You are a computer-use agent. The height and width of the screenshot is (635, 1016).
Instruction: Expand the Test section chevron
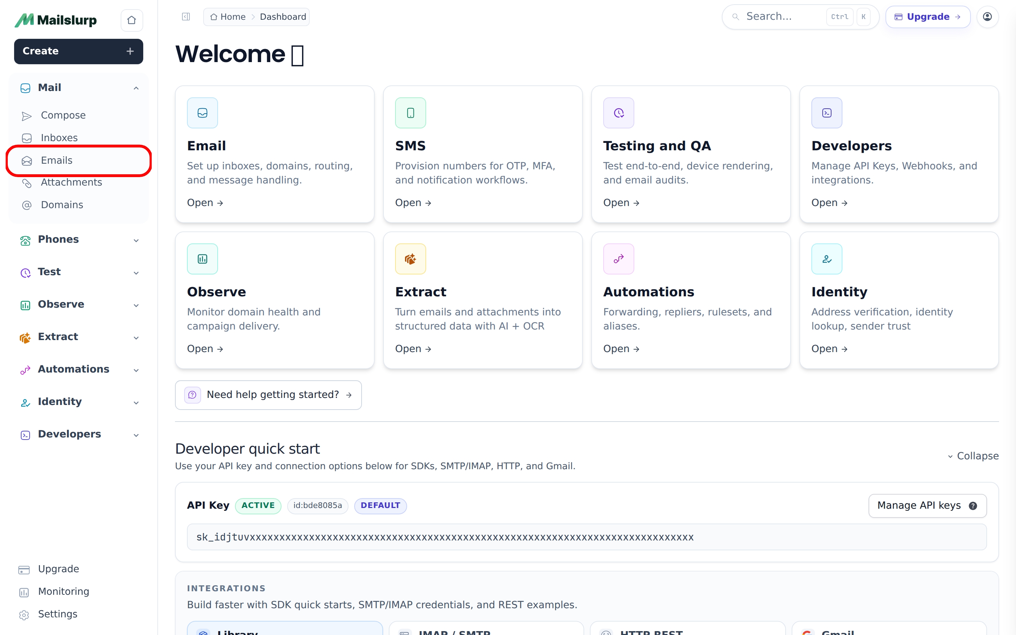click(136, 273)
